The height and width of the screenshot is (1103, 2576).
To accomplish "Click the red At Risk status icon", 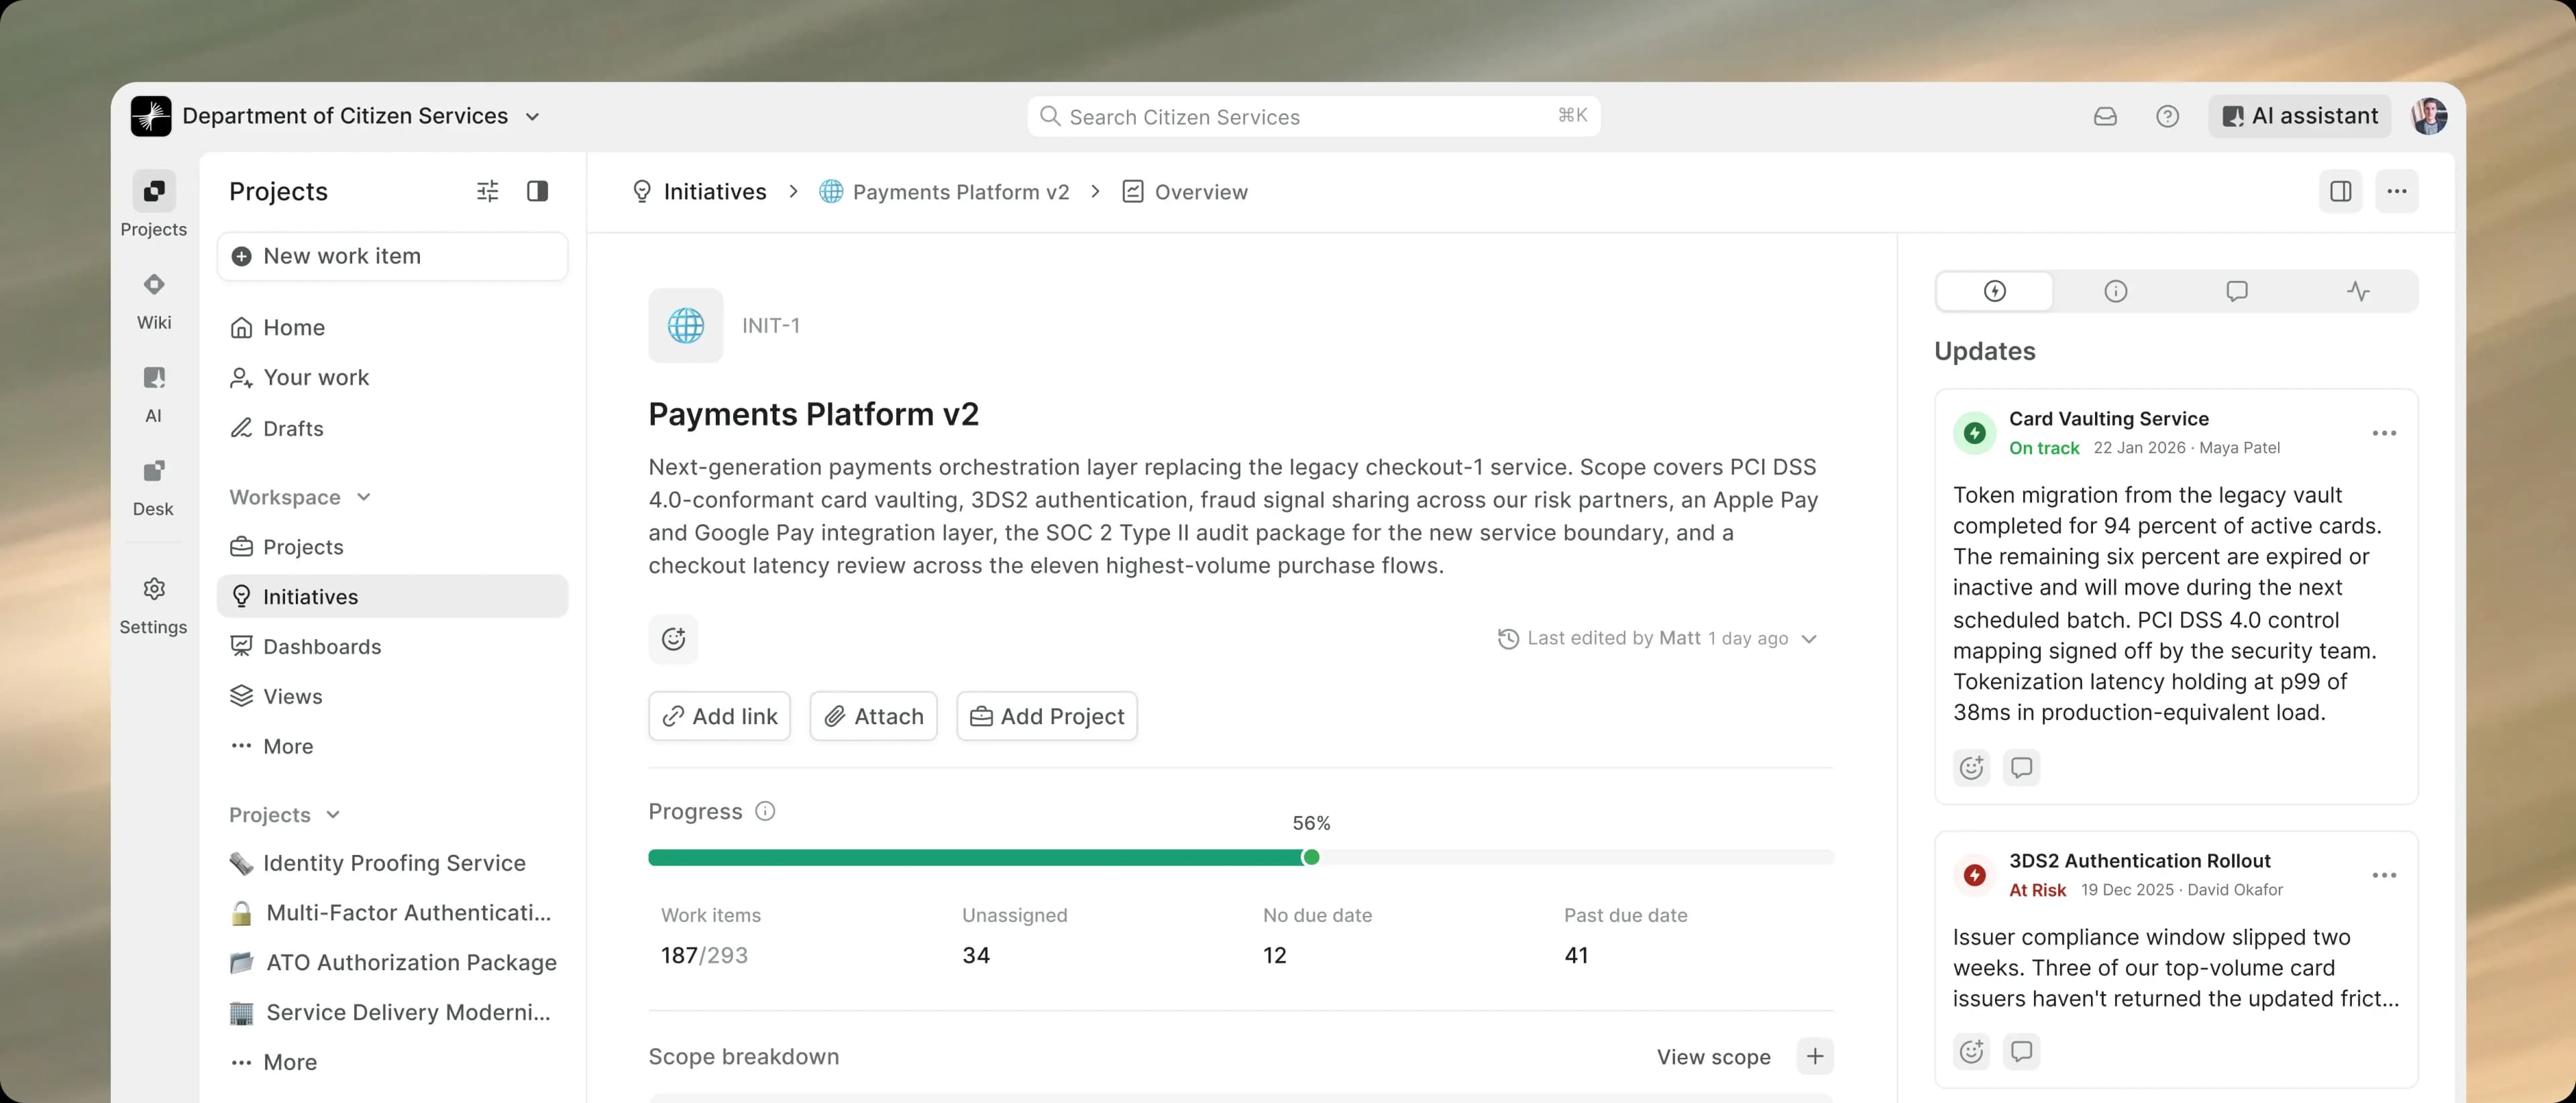I will click(1974, 875).
